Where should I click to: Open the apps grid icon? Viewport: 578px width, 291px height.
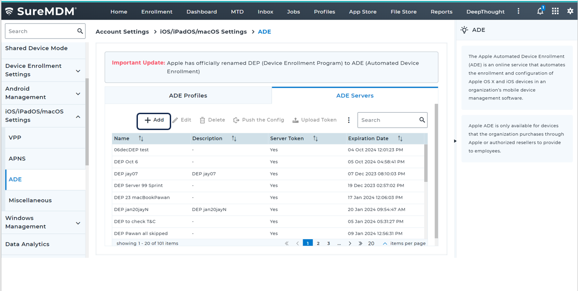click(x=555, y=11)
